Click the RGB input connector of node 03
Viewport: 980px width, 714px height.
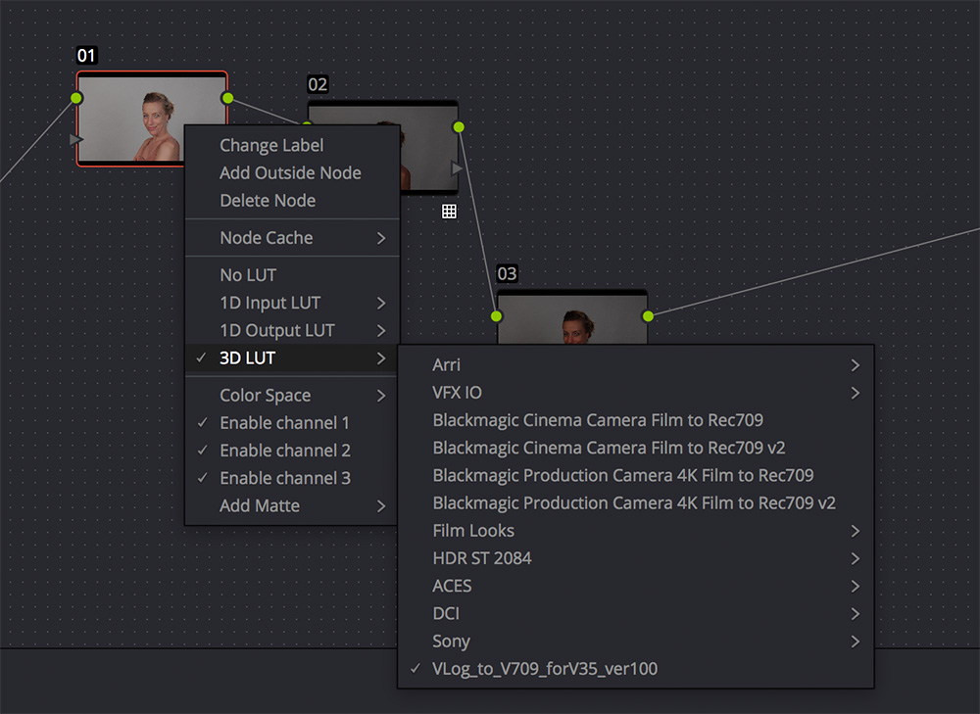496,316
